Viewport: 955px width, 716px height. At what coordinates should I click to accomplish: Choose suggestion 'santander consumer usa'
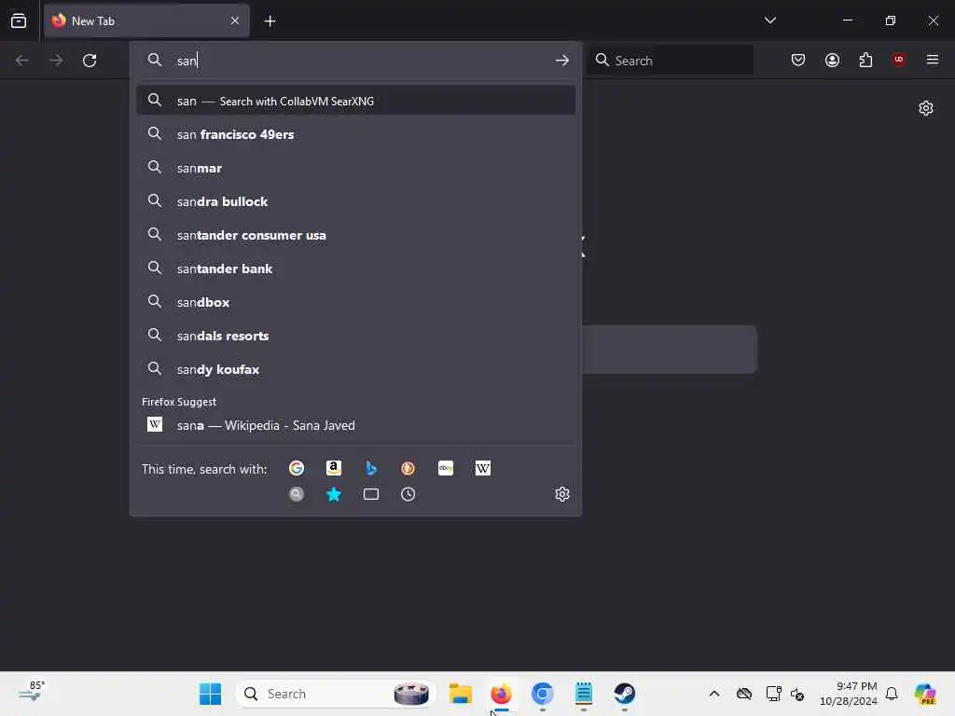pyautogui.click(x=355, y=235)
